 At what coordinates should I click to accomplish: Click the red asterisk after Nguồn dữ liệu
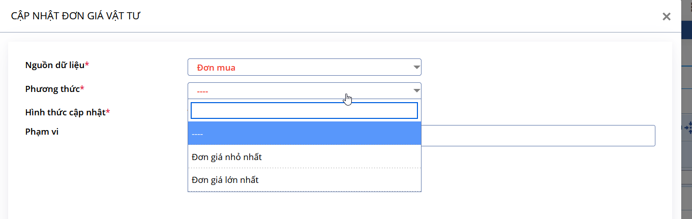(87, 65)
